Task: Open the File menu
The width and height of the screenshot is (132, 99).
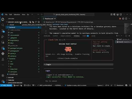Action: tap(6, 15)
